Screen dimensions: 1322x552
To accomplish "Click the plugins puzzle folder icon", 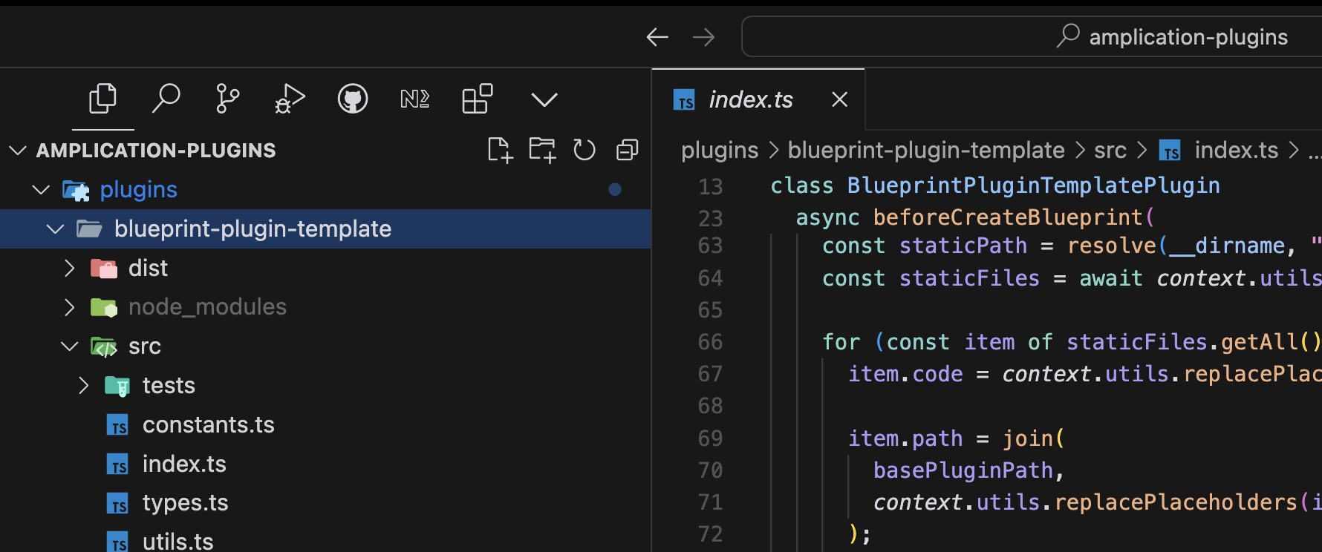I will (76, 191).
